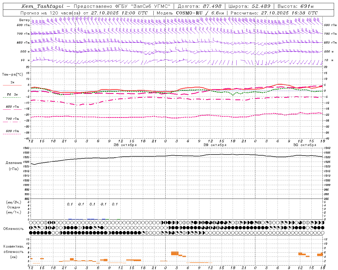Click the '30 октября' date label
Screen dimensions: 338x270
tap(305, 145)
